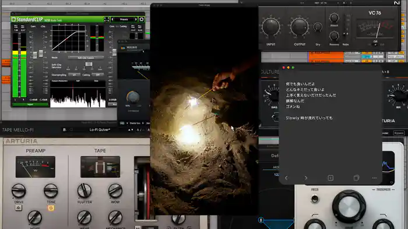Image resolution: width=408 pixels, height=229 pixels.
Task: Toggle Drive boost button under DRIVE
Action: 18,208
